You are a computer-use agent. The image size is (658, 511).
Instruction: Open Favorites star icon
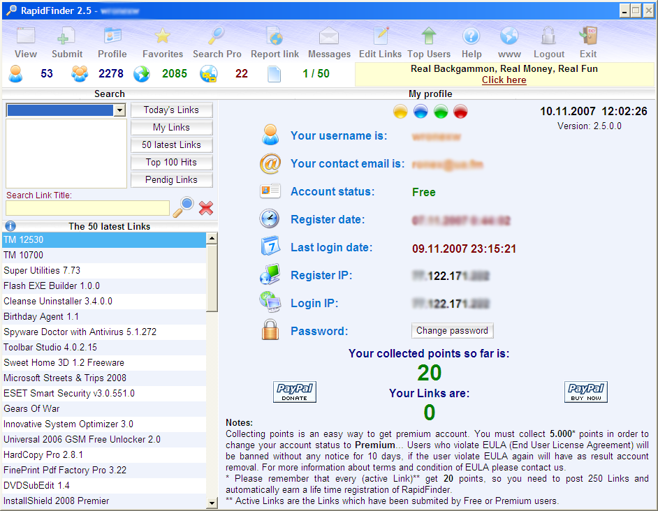[162, 36]
